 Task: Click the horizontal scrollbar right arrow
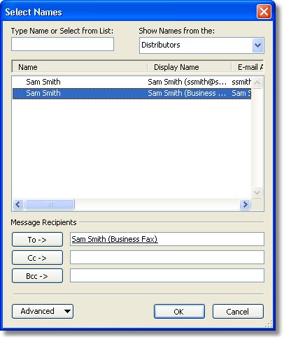[x=245, y=205]
